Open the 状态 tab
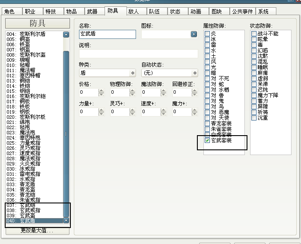Screen dimensions: 301x244 pyautogui.click(x=178, y=11)
